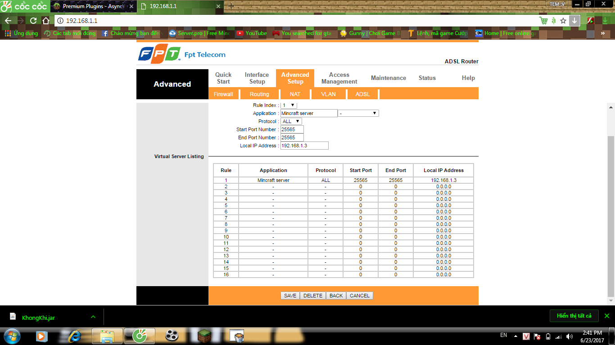Open the Gunny game bookmark

(x=370, y=33)
